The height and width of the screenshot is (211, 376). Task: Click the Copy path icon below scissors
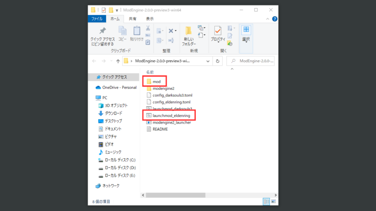[x=148, y=35]
